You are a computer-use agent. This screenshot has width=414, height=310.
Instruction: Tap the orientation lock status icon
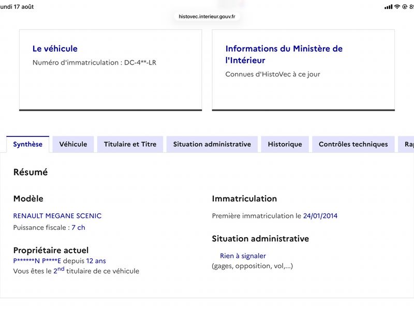point(405,7)
